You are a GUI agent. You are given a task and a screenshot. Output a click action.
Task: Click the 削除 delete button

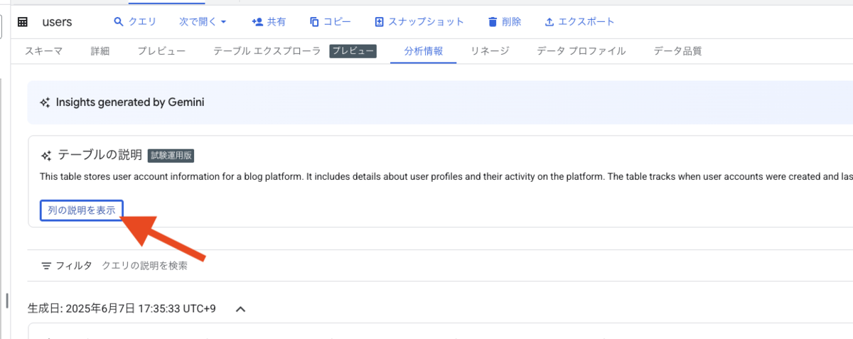505,22
